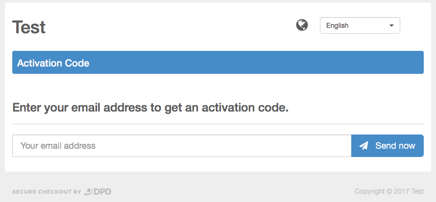This screenshot has width=436, height=202.
Task: Focus the Your email address field
Action: (182, 146)
